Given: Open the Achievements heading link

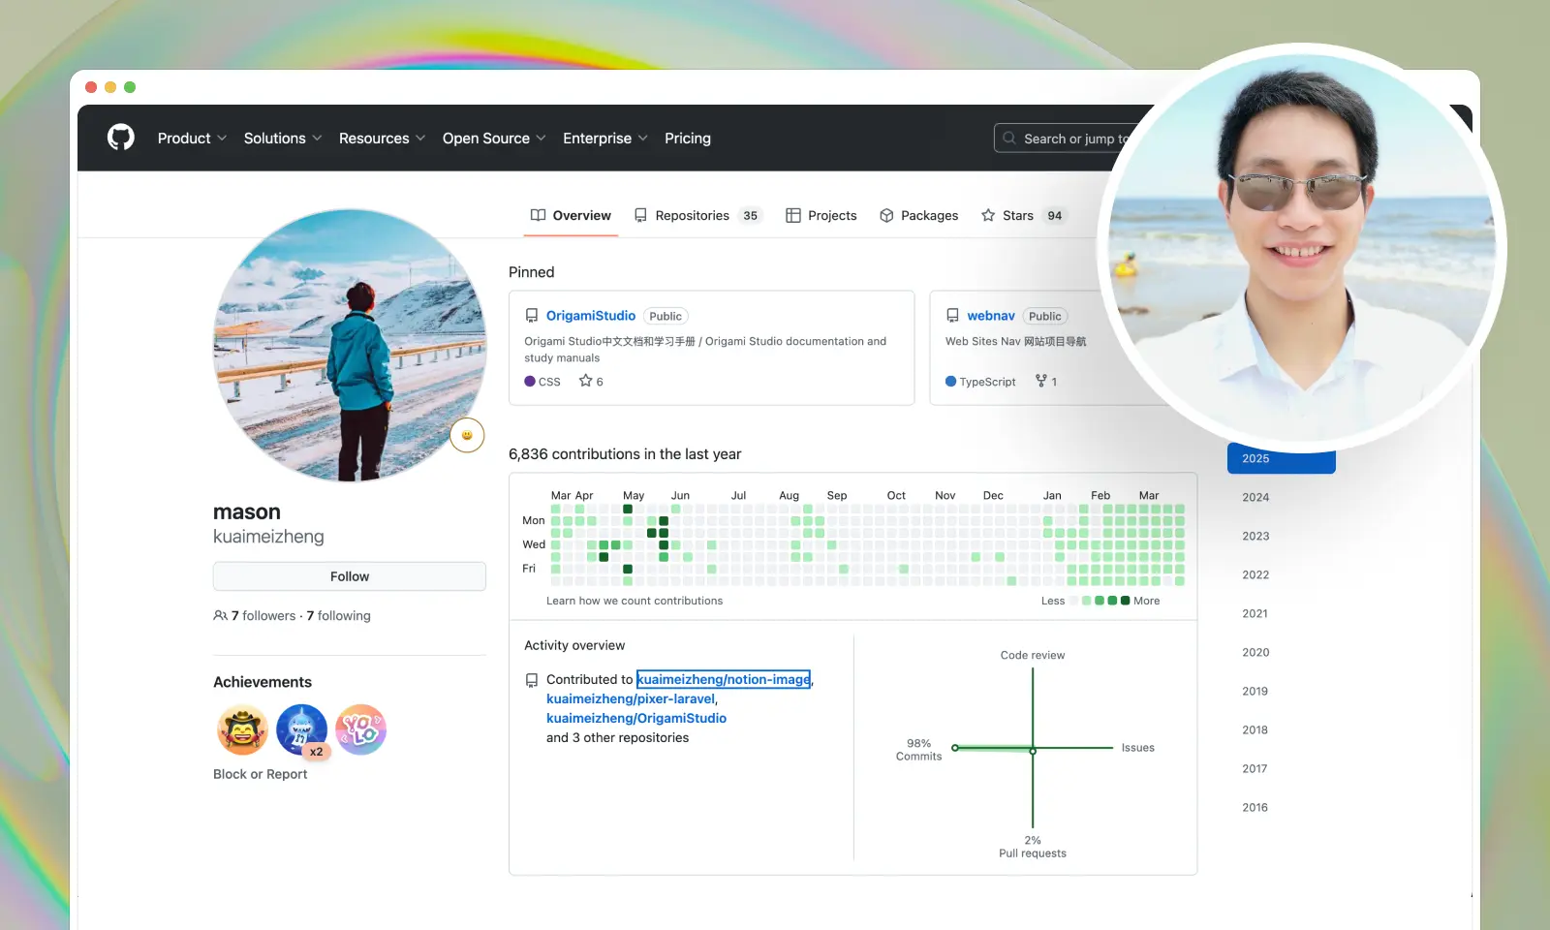Looking at the screenshot, I should click(x=263, y=682).
